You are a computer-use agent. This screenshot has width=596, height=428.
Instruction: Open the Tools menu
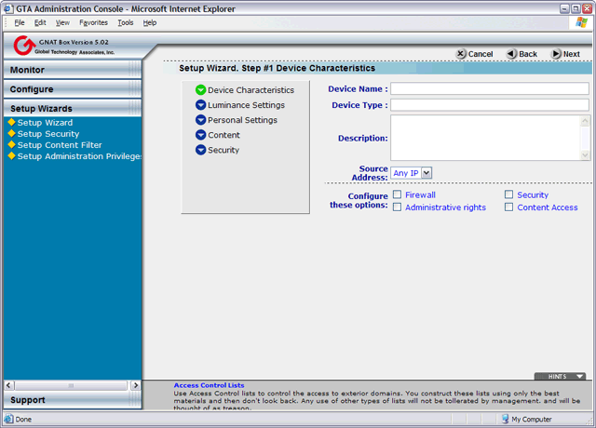click(x=126, y=22)
